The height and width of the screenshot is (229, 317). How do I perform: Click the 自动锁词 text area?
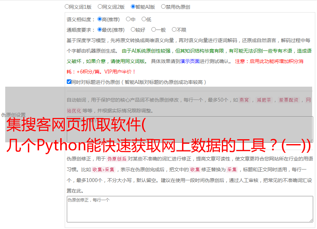click(190, 129)
